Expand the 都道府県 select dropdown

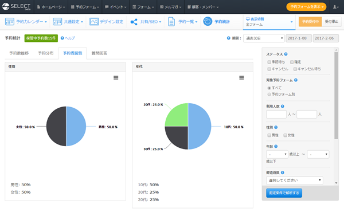(295, 180)
